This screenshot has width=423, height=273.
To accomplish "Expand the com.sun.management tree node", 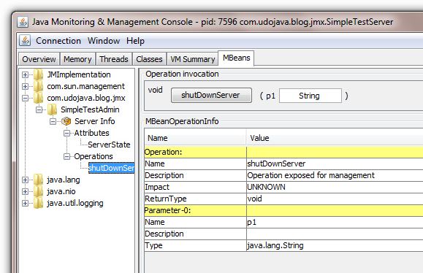I will pyautogui.click(x=25, y=86).
